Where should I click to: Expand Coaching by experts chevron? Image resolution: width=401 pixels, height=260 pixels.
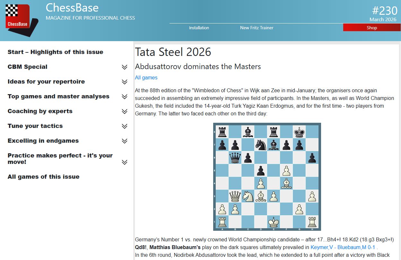click(x=125, y=112)
